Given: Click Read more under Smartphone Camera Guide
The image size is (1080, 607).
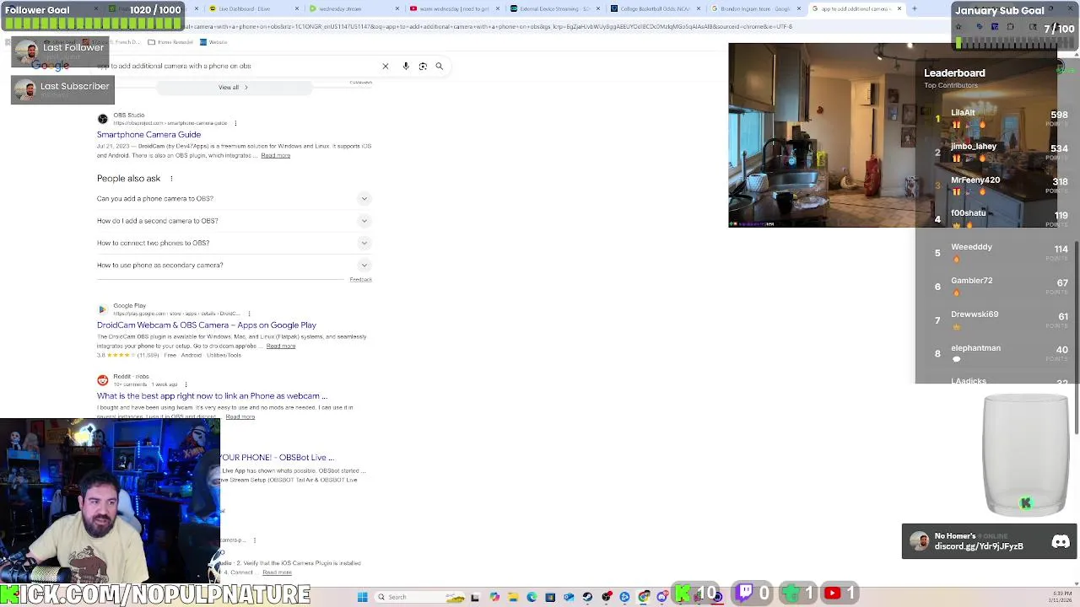Looking at the screenshot, I should point(275,155).
